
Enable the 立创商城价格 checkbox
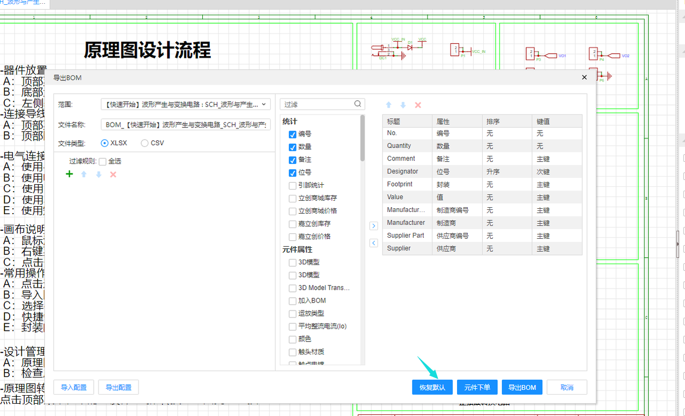click(293, 211)
